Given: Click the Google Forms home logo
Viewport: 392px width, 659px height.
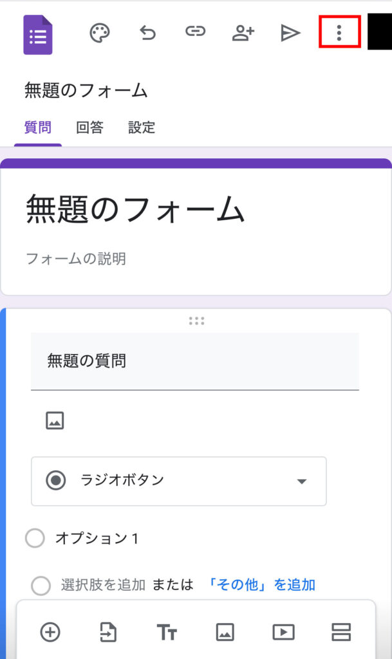Looking at the screenshot, I should pyautogui.click(x=38, y=35).
